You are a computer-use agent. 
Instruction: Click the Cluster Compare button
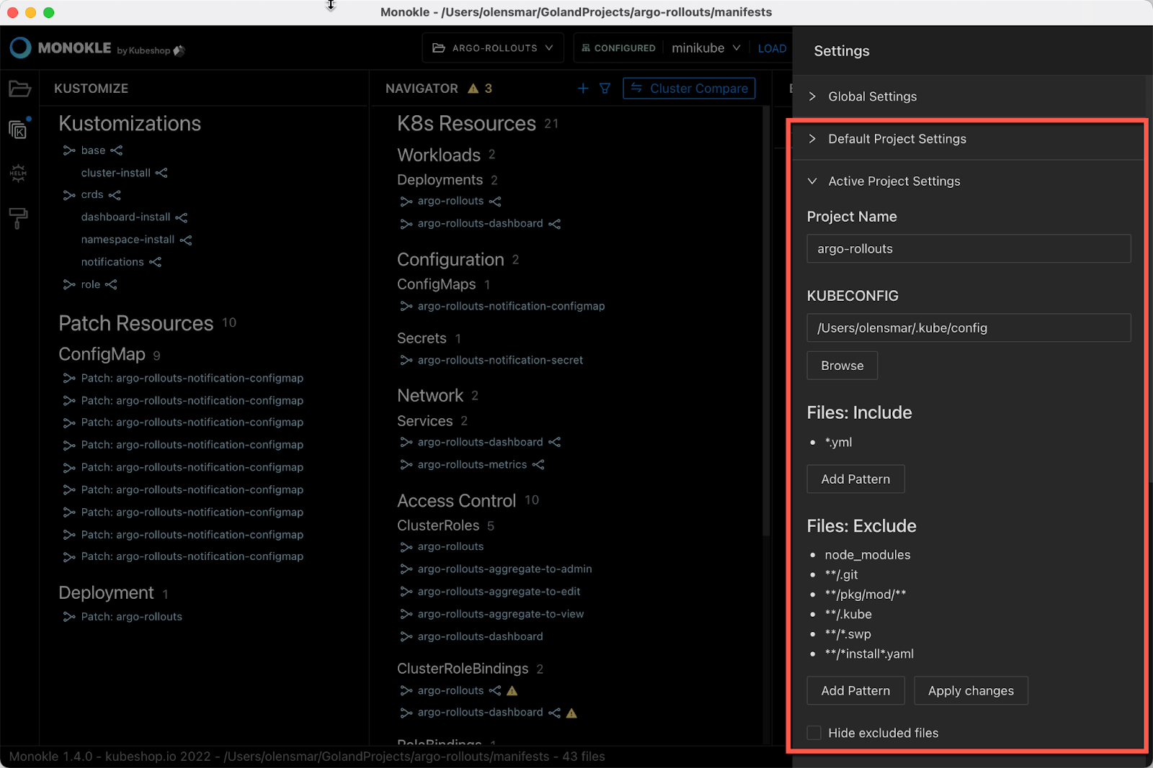[689, 89]
